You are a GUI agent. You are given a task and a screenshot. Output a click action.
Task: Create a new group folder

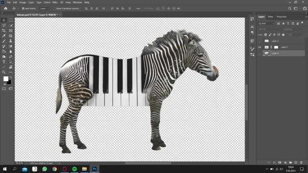(x=290, y=162)
